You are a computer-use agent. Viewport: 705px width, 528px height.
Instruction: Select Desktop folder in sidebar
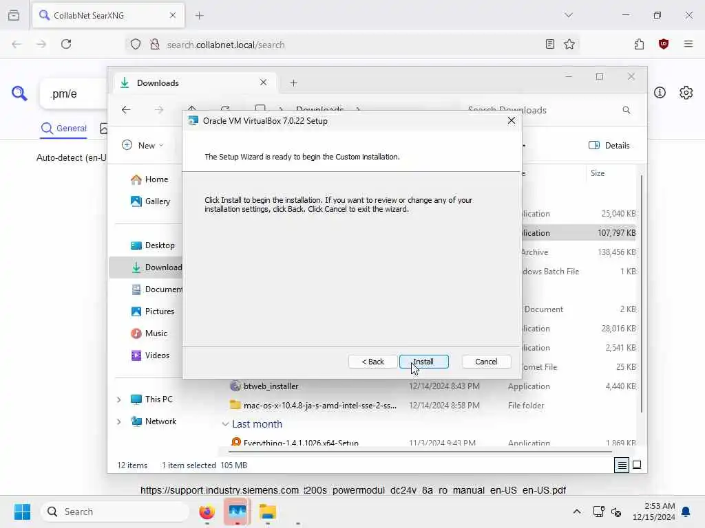pyautogui.click(x=153, y=245)
